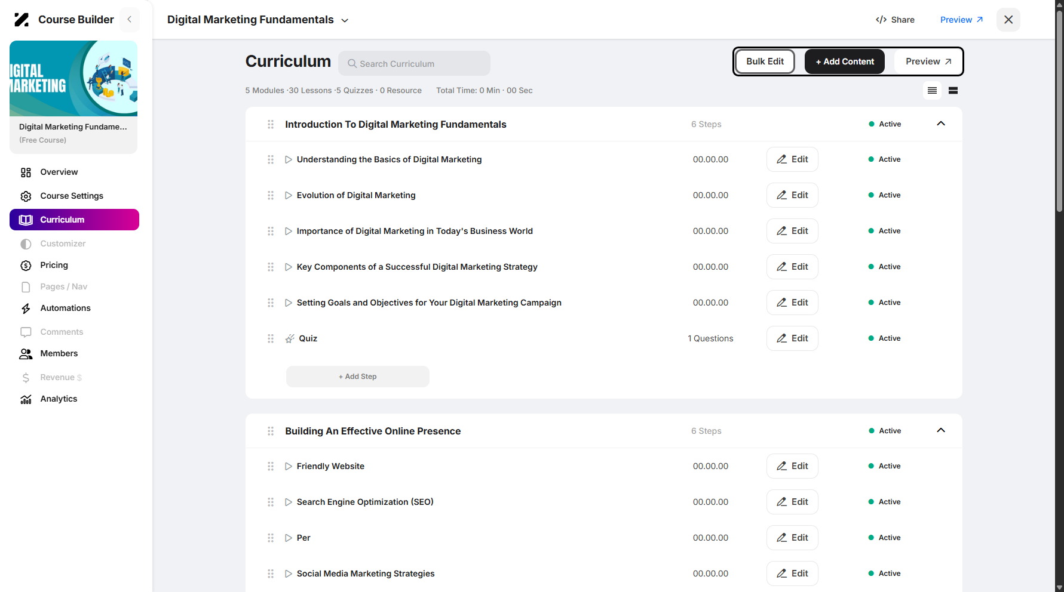Click the Search Curriculum field
Viewport: 1064px width, 592px height.
414,63
